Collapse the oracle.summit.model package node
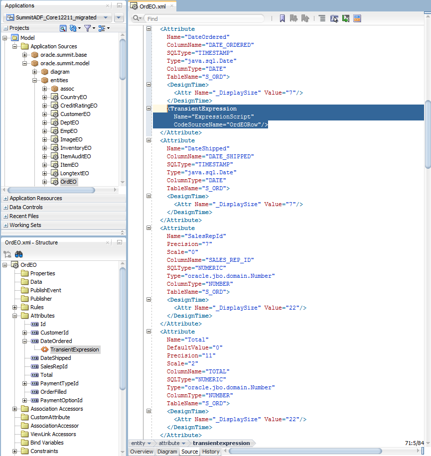The width and height of the screenshot is (431, 456). point(25,63)
